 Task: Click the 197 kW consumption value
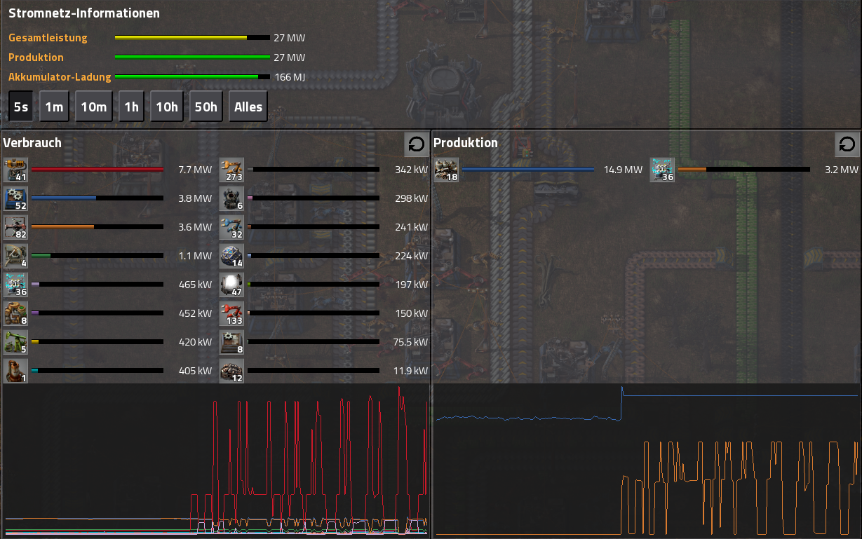click(x=411, y=285)
